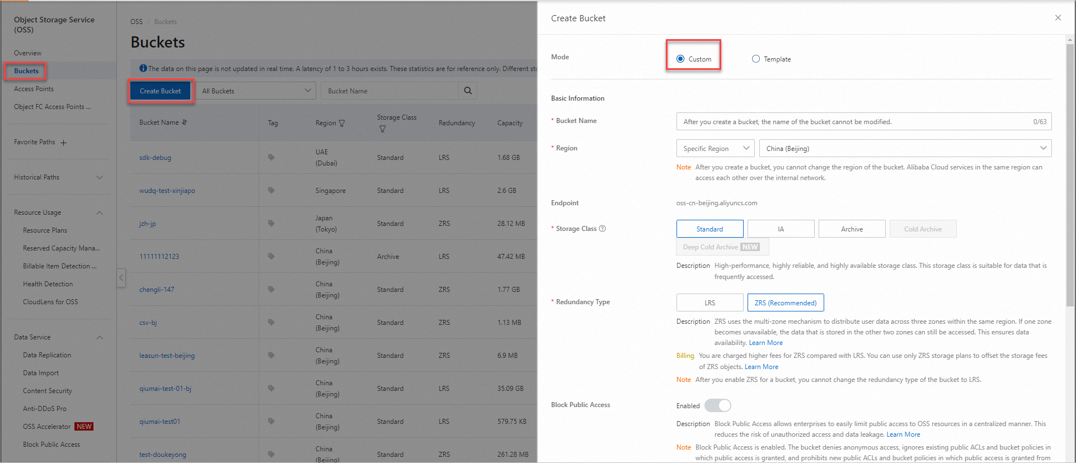The width and height of the screenshot is (1076, 463).
Task: Click the Region column filter icon
Action: tap(342, 123)
